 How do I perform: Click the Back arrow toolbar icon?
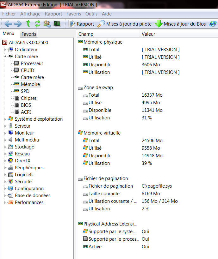[x=8, y=24]
